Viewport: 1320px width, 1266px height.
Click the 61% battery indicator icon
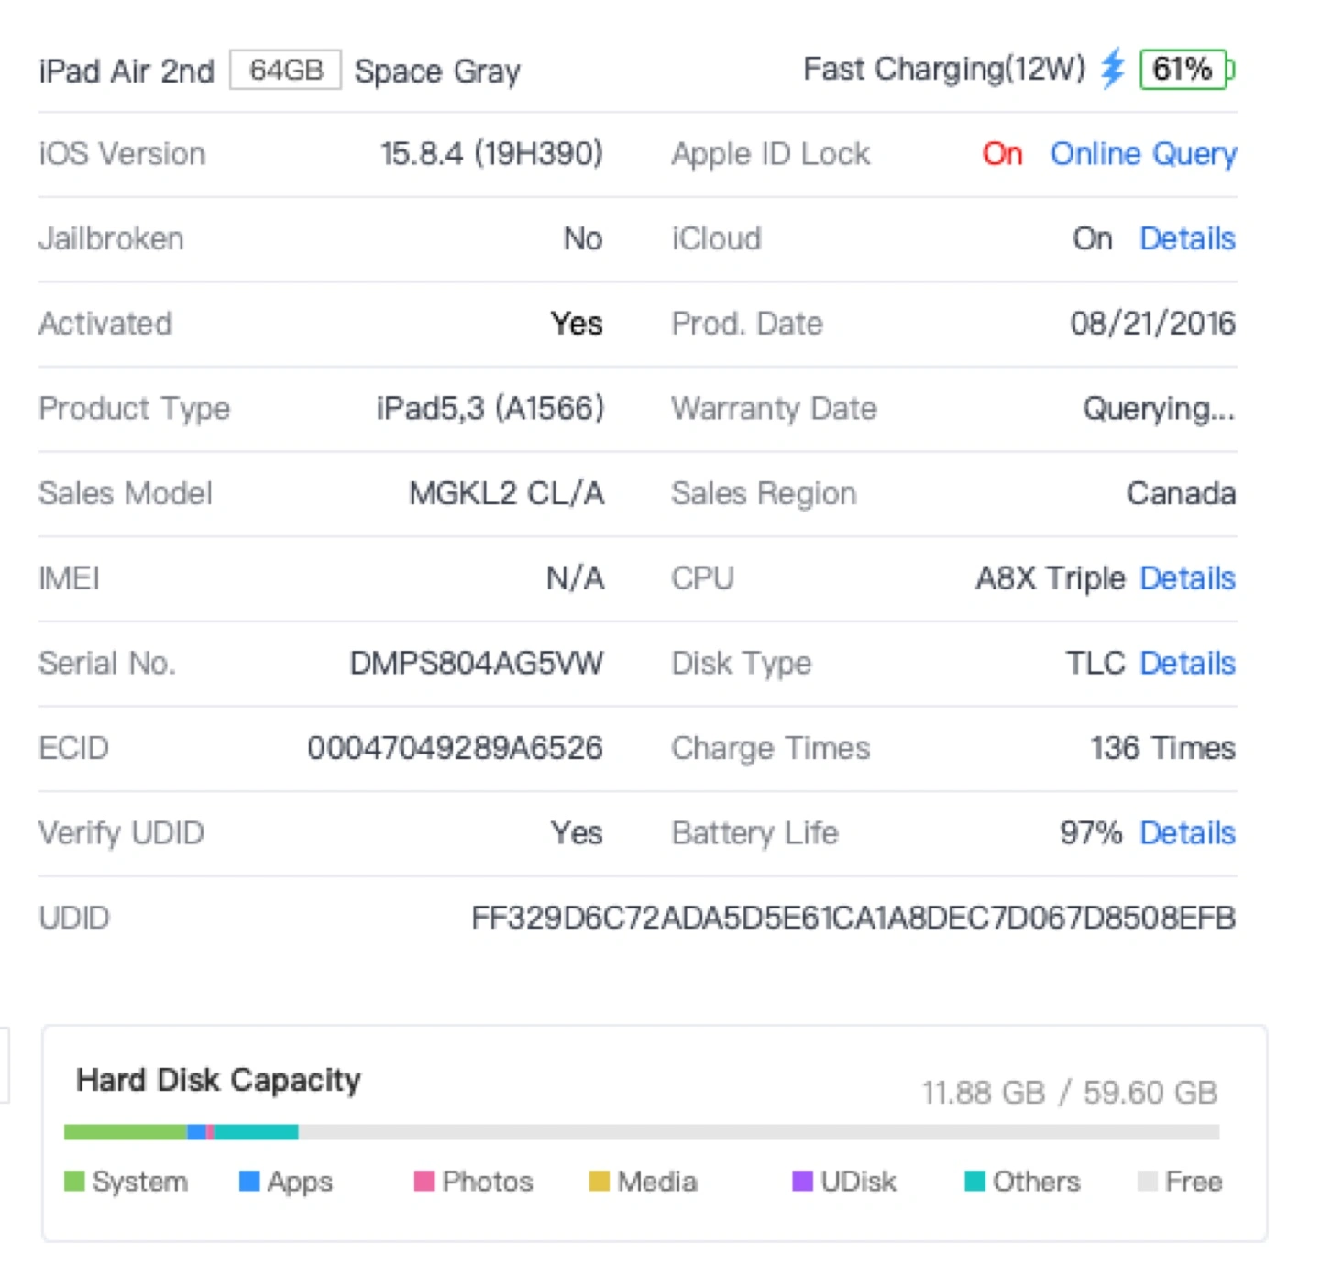1184,70
